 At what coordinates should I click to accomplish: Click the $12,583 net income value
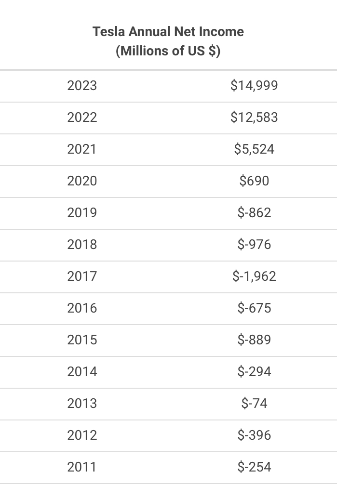(x=254, y=118)
